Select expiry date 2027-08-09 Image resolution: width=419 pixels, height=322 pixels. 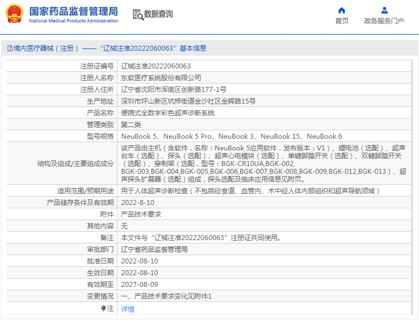pos(140,285)
